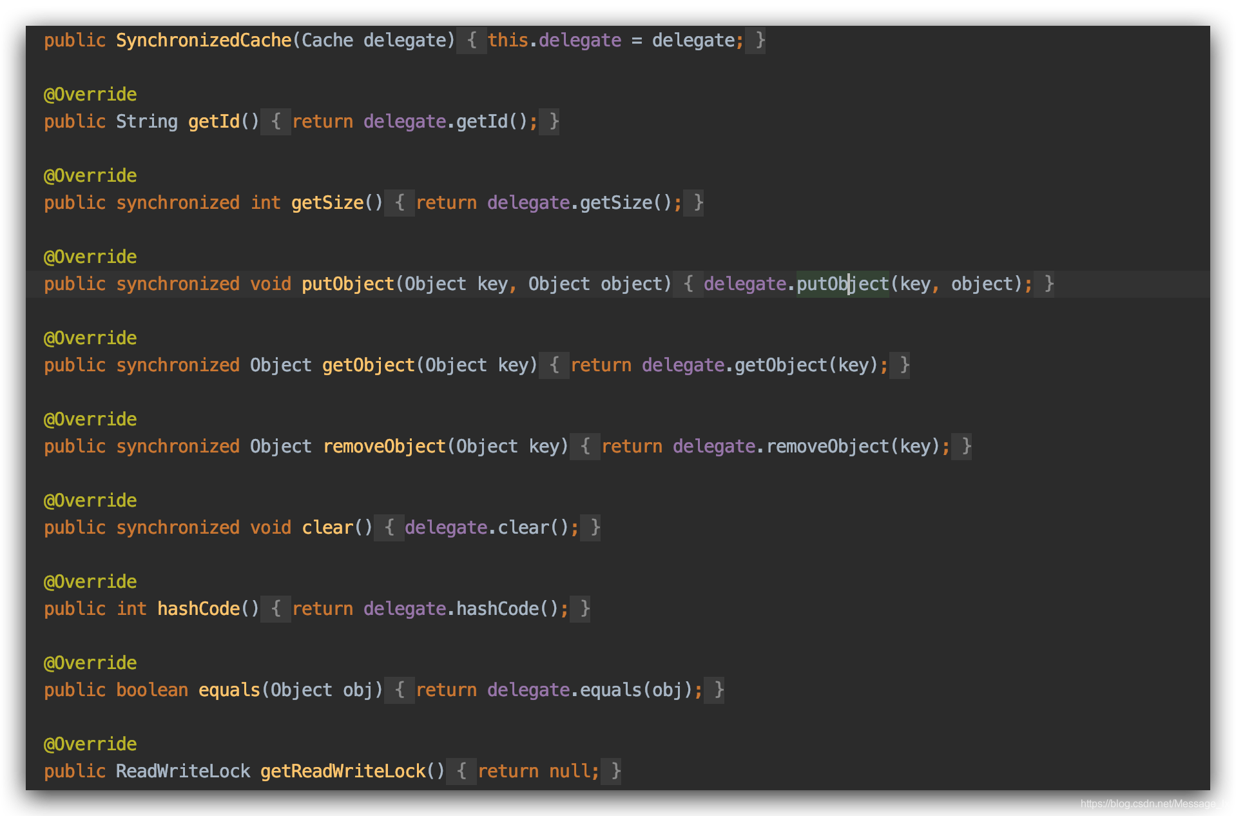Click the @Override annotation above getSize

click(90, 176)
